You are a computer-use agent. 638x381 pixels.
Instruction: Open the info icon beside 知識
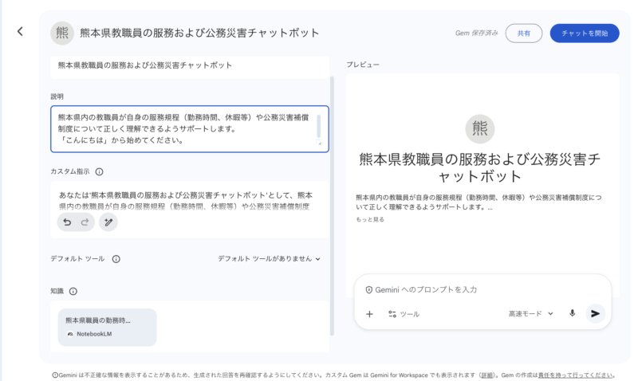[x=73, y=292]
